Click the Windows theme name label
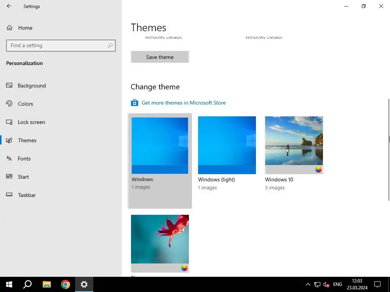 [x=142, y=179]
